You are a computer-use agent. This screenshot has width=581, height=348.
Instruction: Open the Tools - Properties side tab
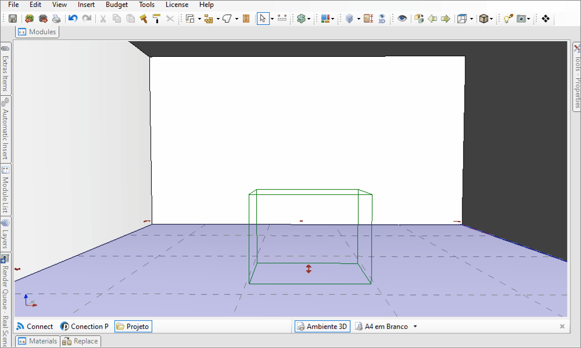pyautogui.click(x=577, y=77)
